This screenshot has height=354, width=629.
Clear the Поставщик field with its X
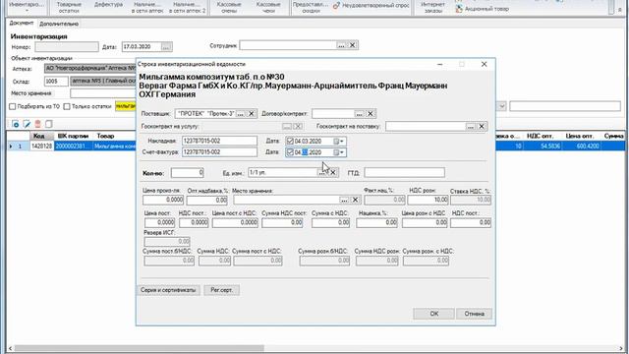point(252,114)
